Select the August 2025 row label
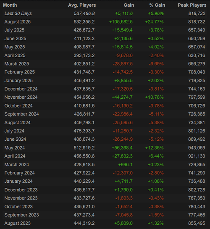The height and width of the screenshot is (229, 210). pyautogui.click(x=18, y=22)
